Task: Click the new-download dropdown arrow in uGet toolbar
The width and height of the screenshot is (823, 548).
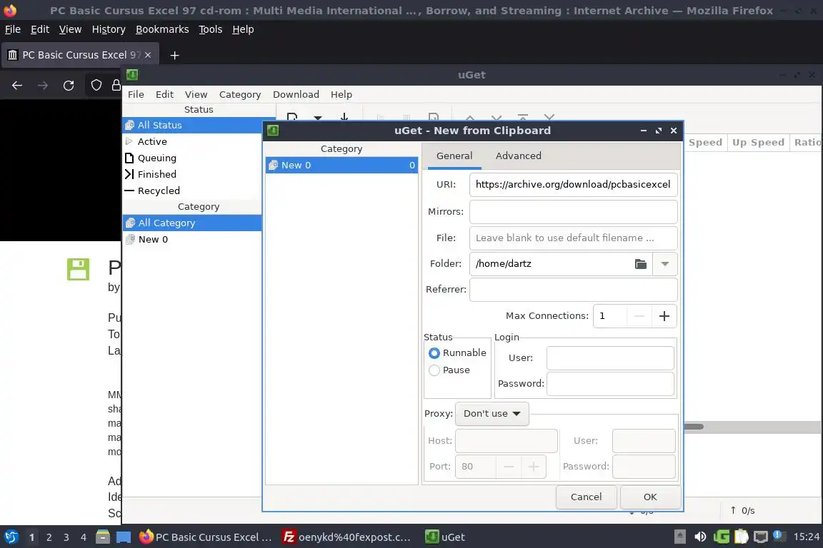Action: [x=317, y=118]
